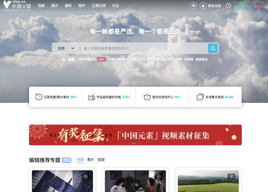Open the meeting people video thumbnail
Image resolution: width=268 pixels, height=192 pixels.
pyautogui.click(x=135, y=181)
